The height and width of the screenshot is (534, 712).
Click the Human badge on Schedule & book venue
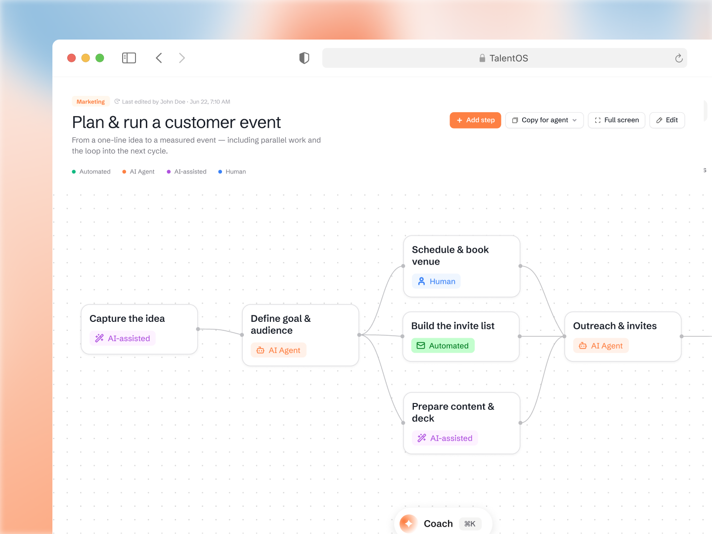click(437, 281)
